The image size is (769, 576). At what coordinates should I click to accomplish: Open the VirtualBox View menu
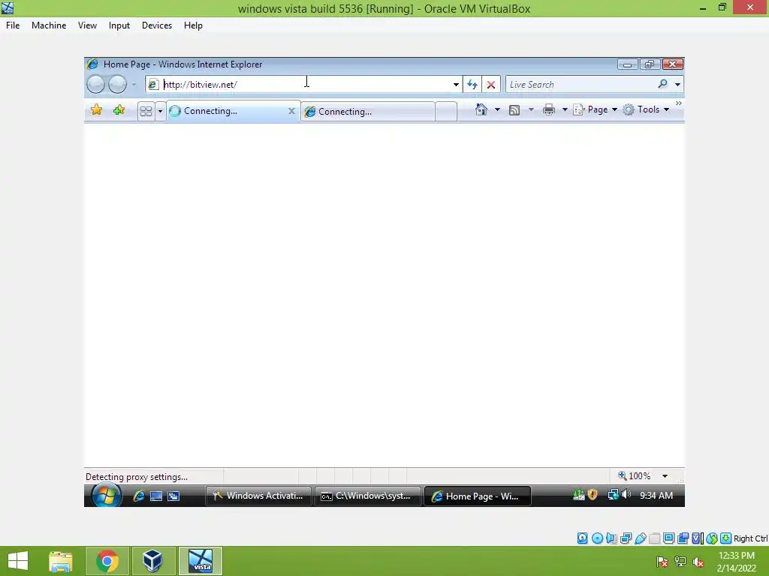click(x=87, y=25)
